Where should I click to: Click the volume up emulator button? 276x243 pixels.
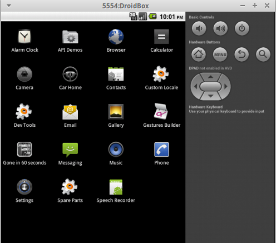coord(220,28)
